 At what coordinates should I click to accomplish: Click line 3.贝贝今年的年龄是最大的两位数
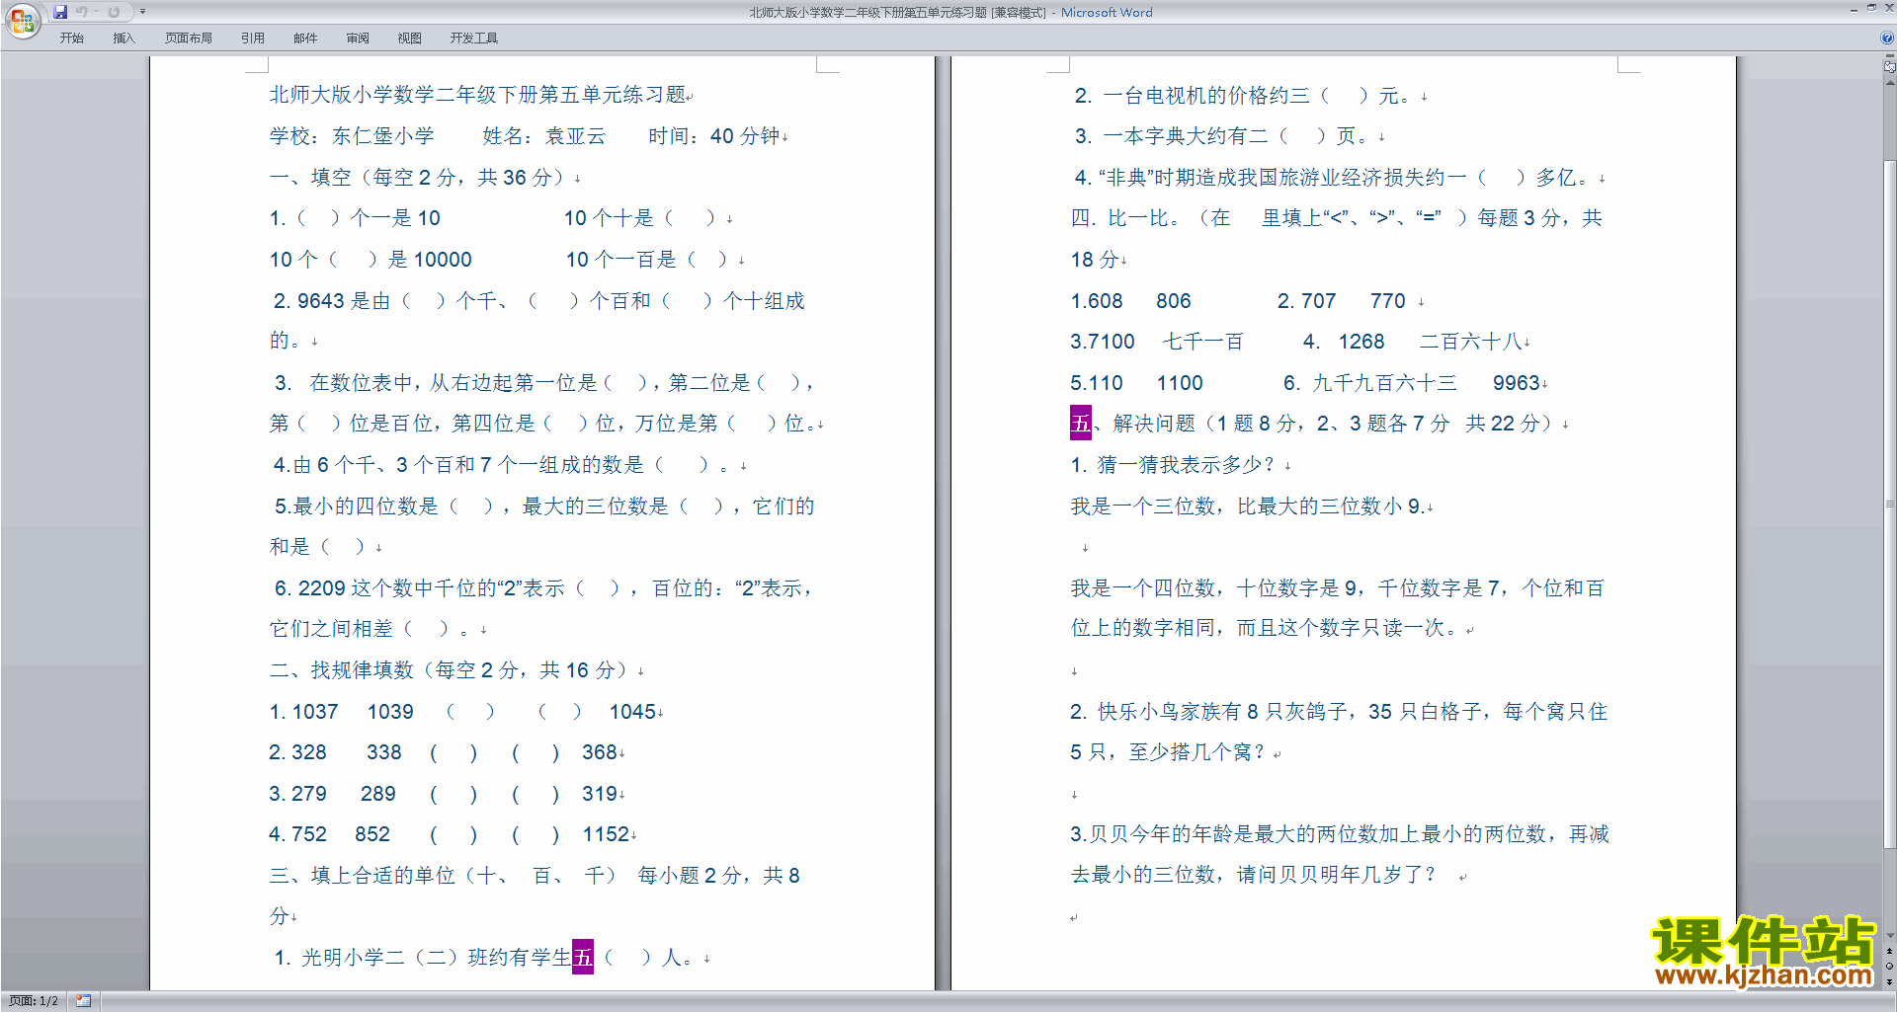[1340, 835]
